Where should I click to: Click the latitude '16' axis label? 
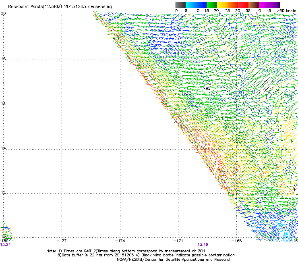pyautogui.click(x=3, y=104)
